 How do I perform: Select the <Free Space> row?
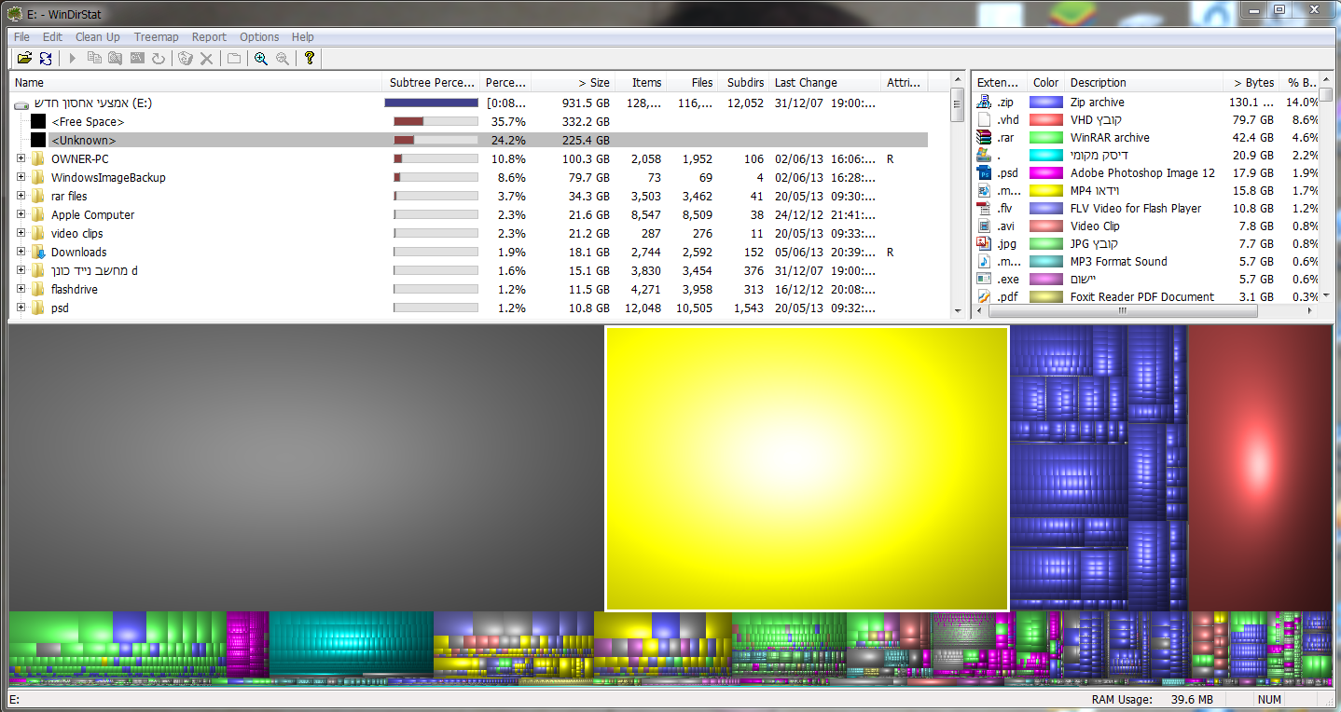[x=88, y=122]
